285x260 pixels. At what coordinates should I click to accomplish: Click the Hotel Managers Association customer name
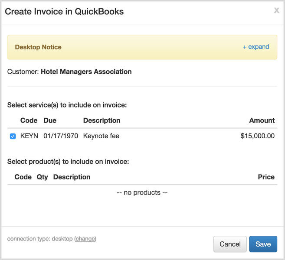coord(86,71)
